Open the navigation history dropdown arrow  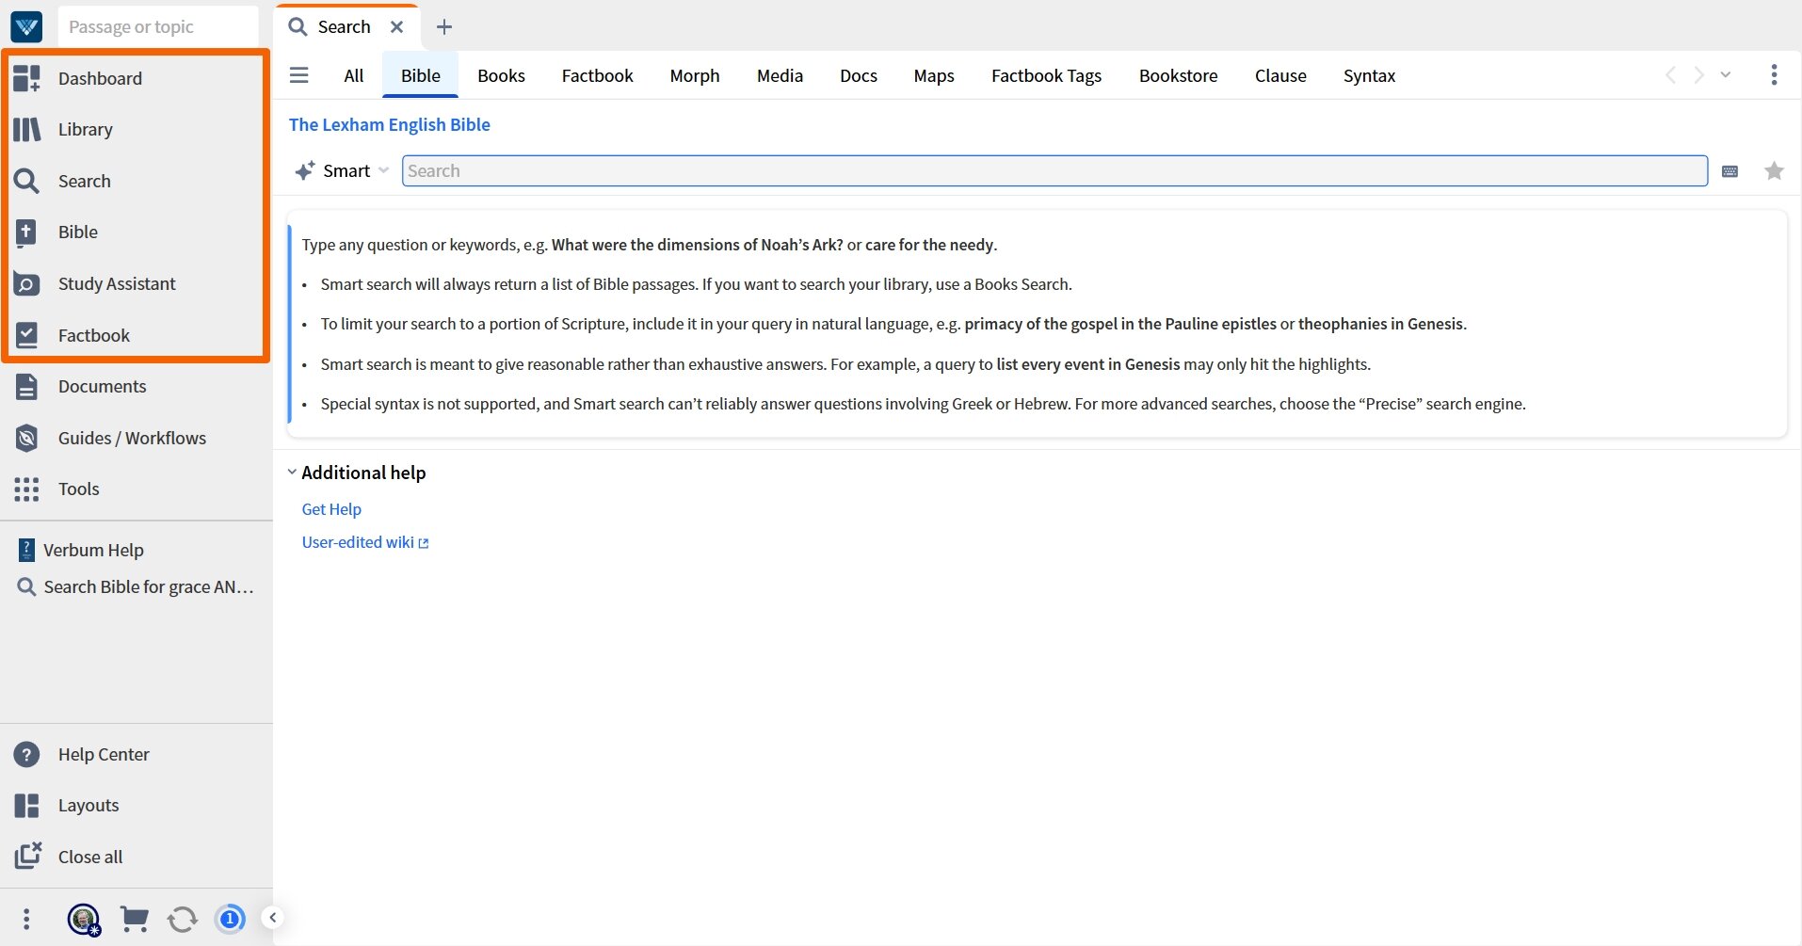point(1726,75)
